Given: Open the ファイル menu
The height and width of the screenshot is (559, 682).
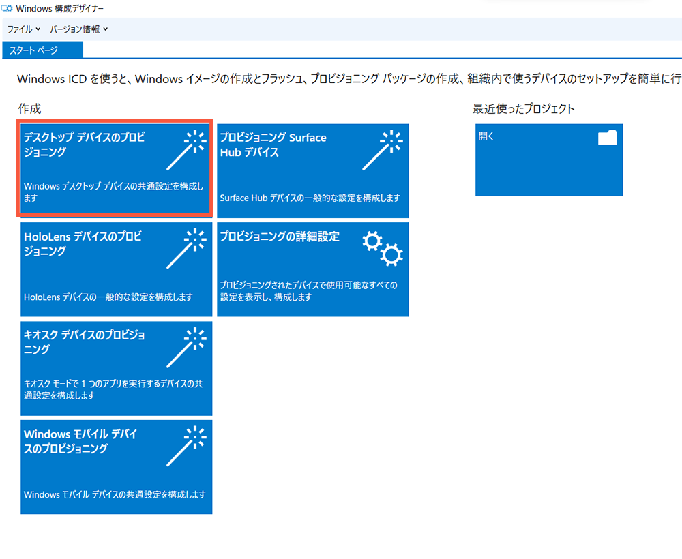Looking at the screenshot, I should 23,29.
